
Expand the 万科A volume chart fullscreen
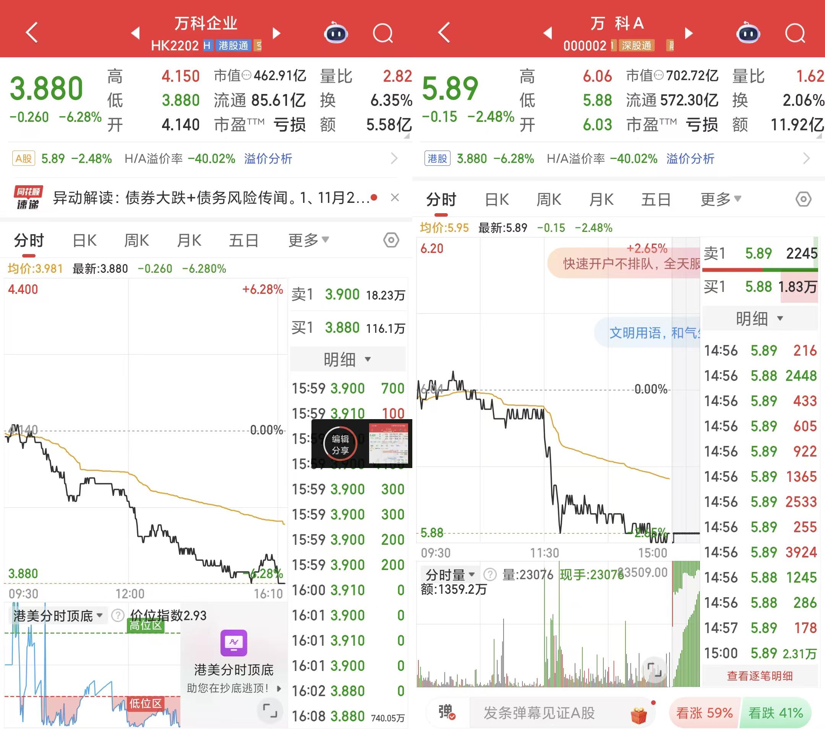coord(654,669)
